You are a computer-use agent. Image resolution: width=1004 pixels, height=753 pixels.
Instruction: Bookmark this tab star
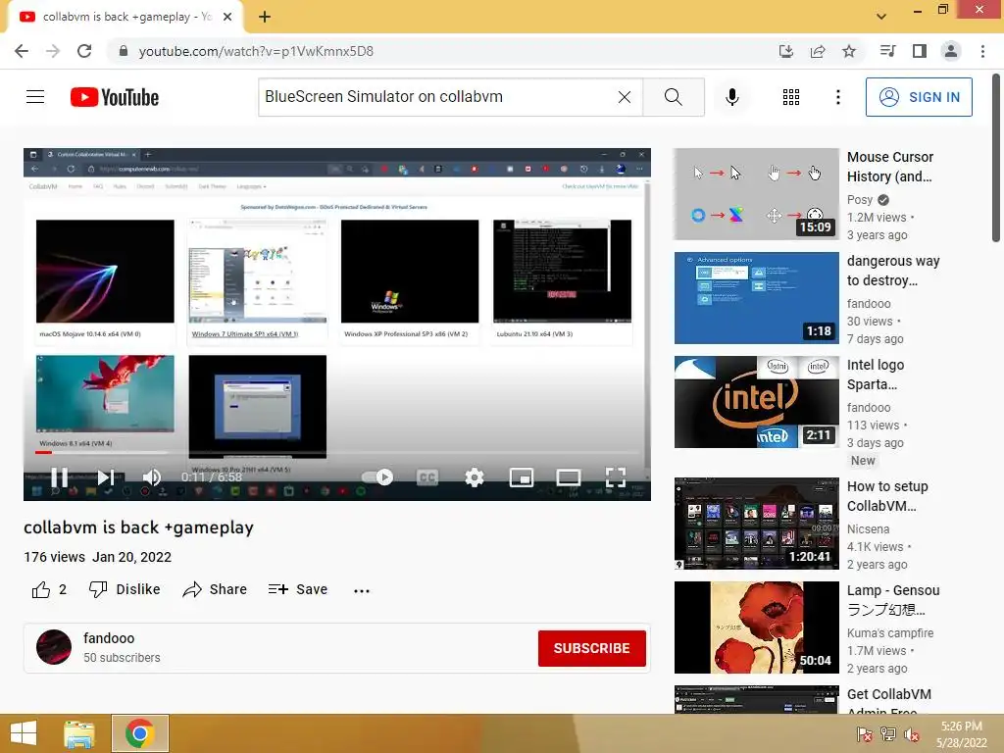click(848, 51)
